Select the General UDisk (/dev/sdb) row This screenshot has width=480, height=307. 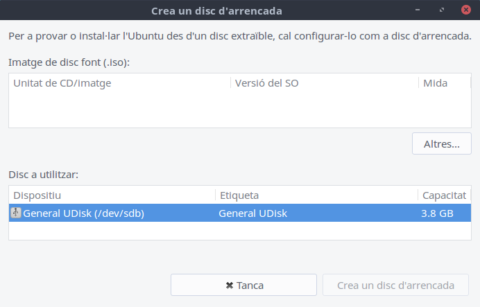(x=240, y=213)
